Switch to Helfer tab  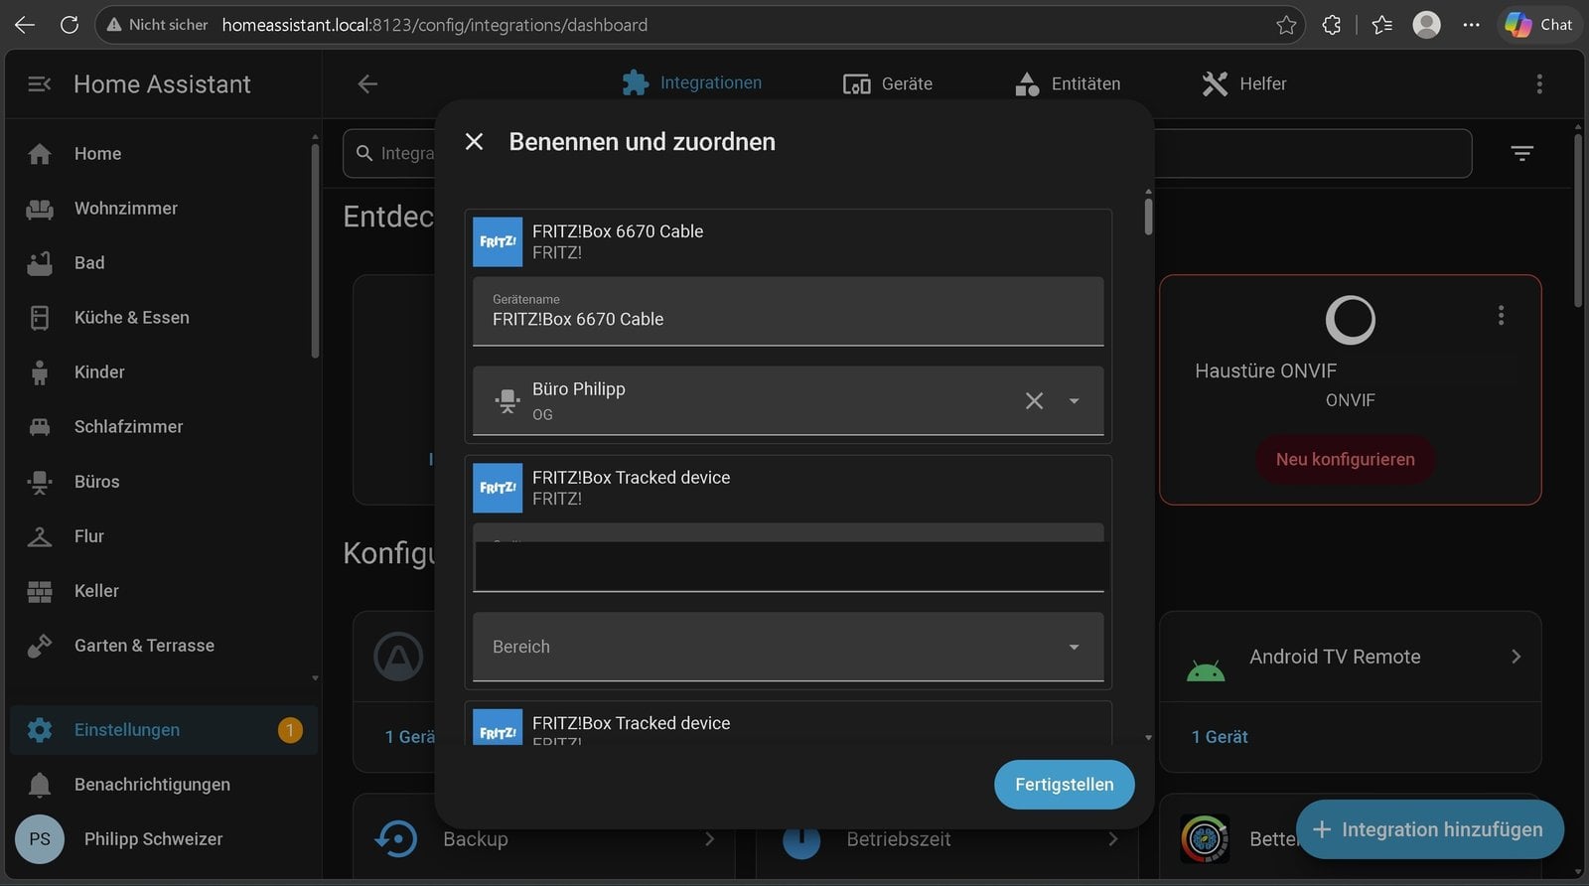point(1244,83)
